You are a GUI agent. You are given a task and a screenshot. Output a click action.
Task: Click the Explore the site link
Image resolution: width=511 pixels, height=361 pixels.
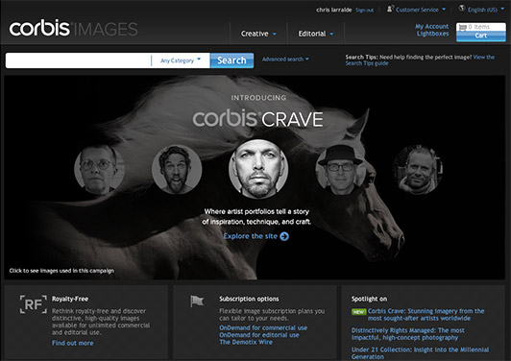click(251, 236)
